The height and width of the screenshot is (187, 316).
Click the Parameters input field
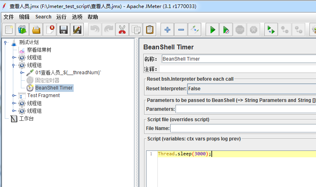[x=246, y=109]
